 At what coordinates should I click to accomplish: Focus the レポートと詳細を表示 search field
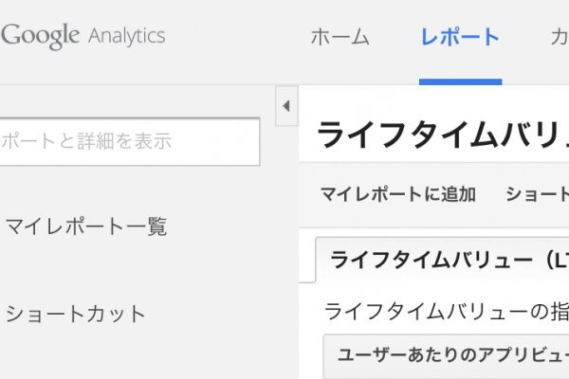[130, 141]
